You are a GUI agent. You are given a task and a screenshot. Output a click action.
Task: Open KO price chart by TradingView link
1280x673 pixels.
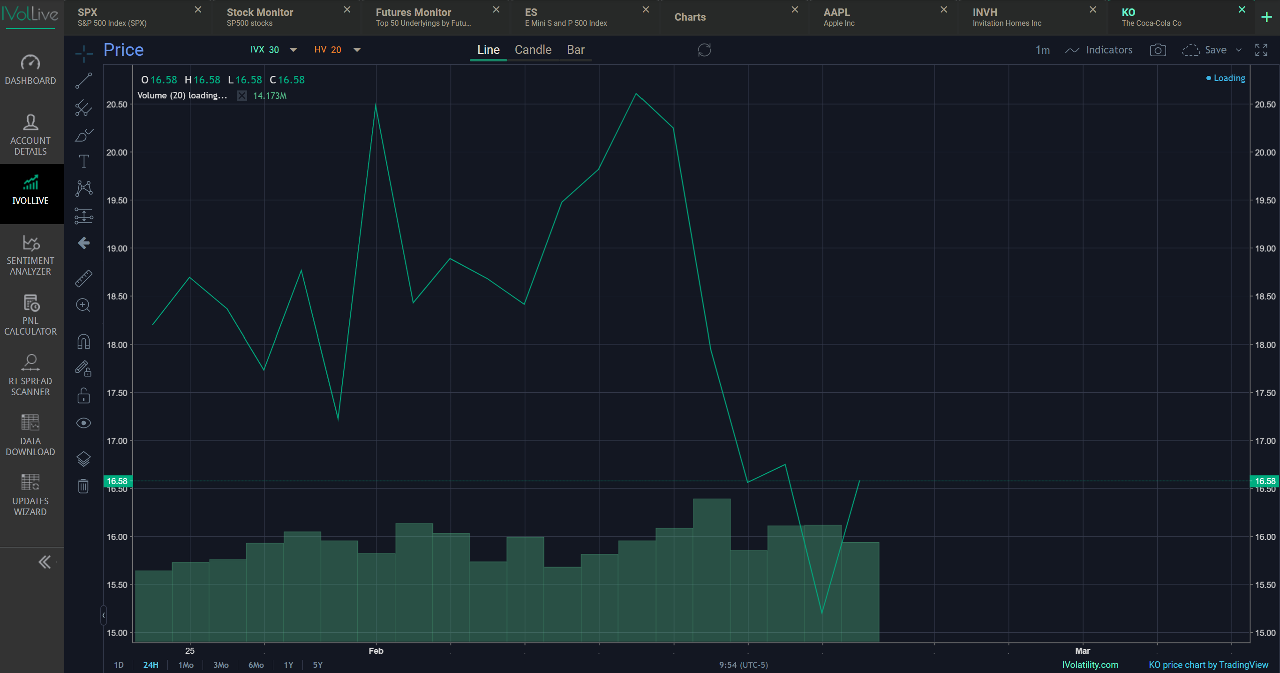(1208, 665)
